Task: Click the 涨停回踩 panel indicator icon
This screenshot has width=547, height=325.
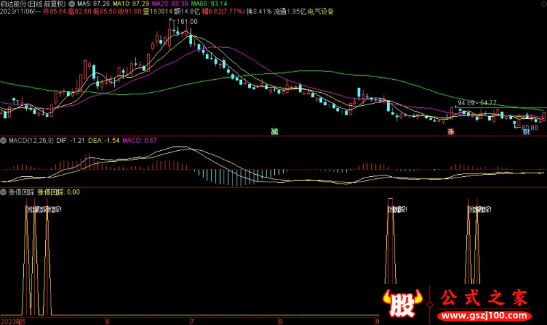Action: tap(4, 193)
